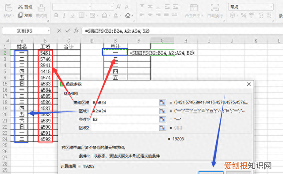Increase font size with A+ icon

tap(119, 7)
